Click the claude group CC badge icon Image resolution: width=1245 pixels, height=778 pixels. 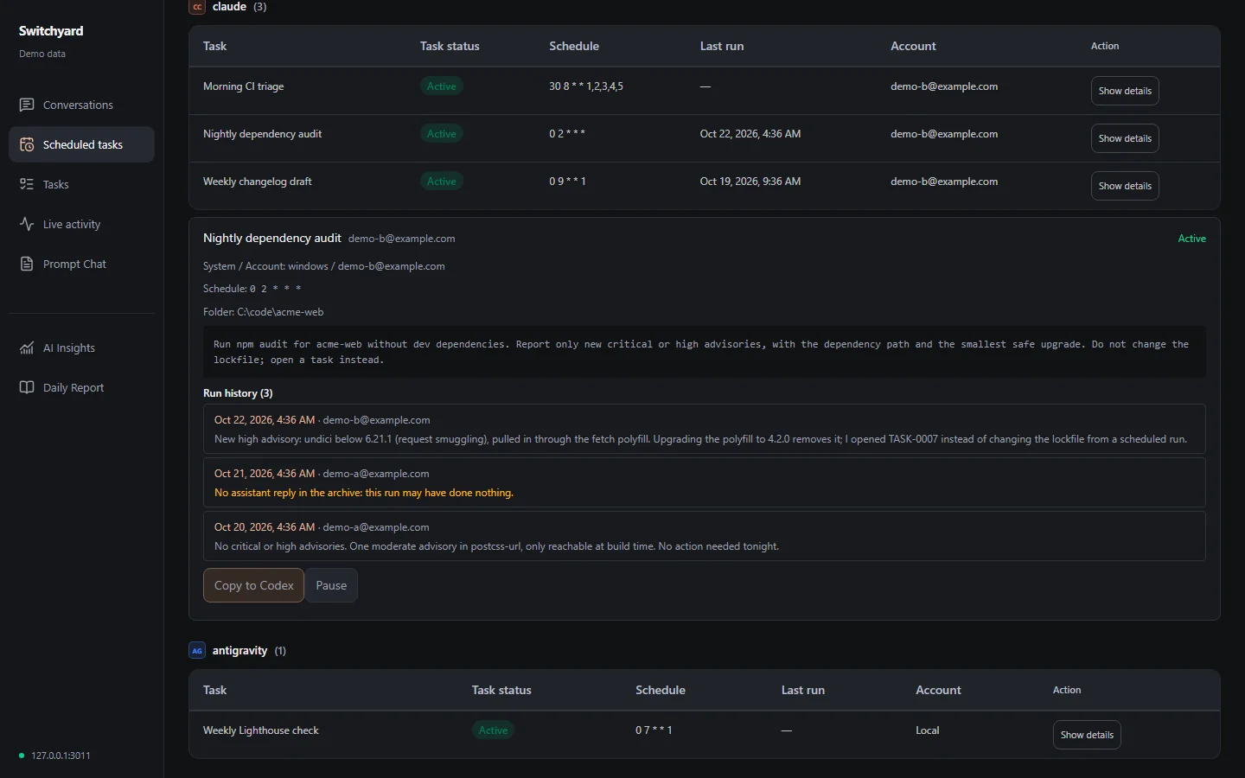197,7
